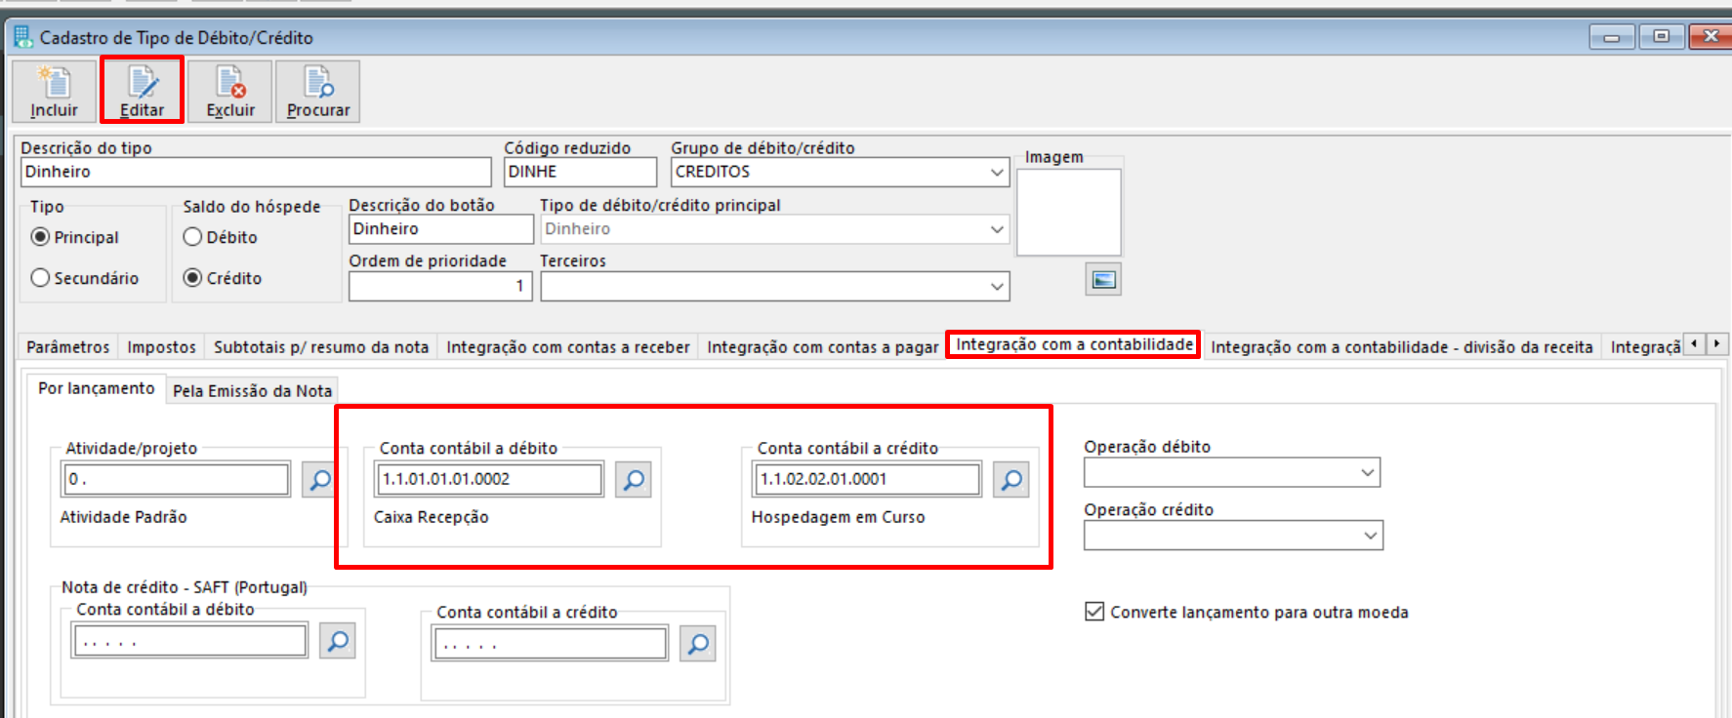Viewport: 1732px width, 718px height.
Task: Open Integração com contas a receber tab
Action: click(568, 347)
